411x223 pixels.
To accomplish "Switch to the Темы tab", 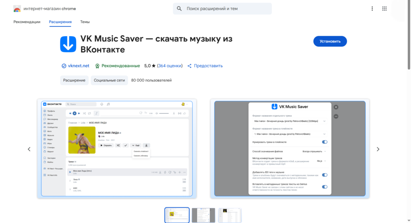I will pyautogui.click(x=85, y=22).
